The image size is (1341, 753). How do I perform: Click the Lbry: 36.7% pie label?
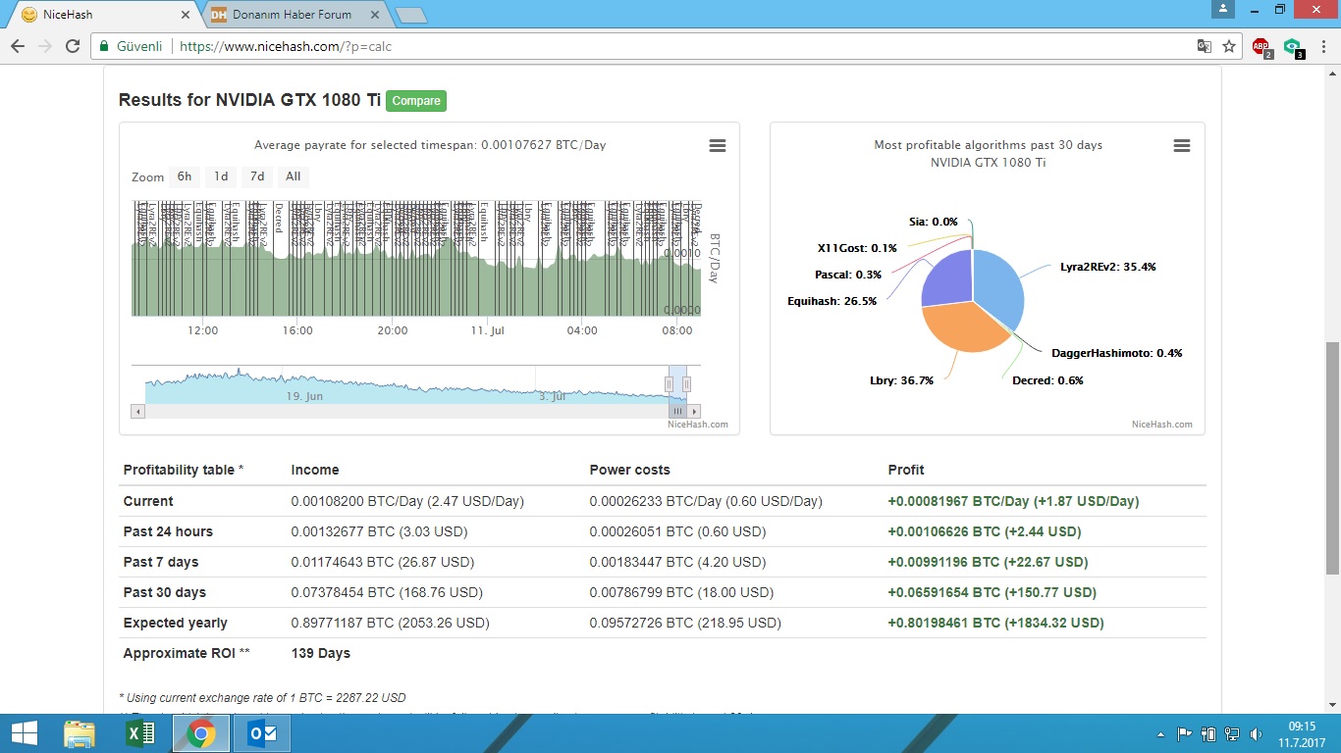901,380
